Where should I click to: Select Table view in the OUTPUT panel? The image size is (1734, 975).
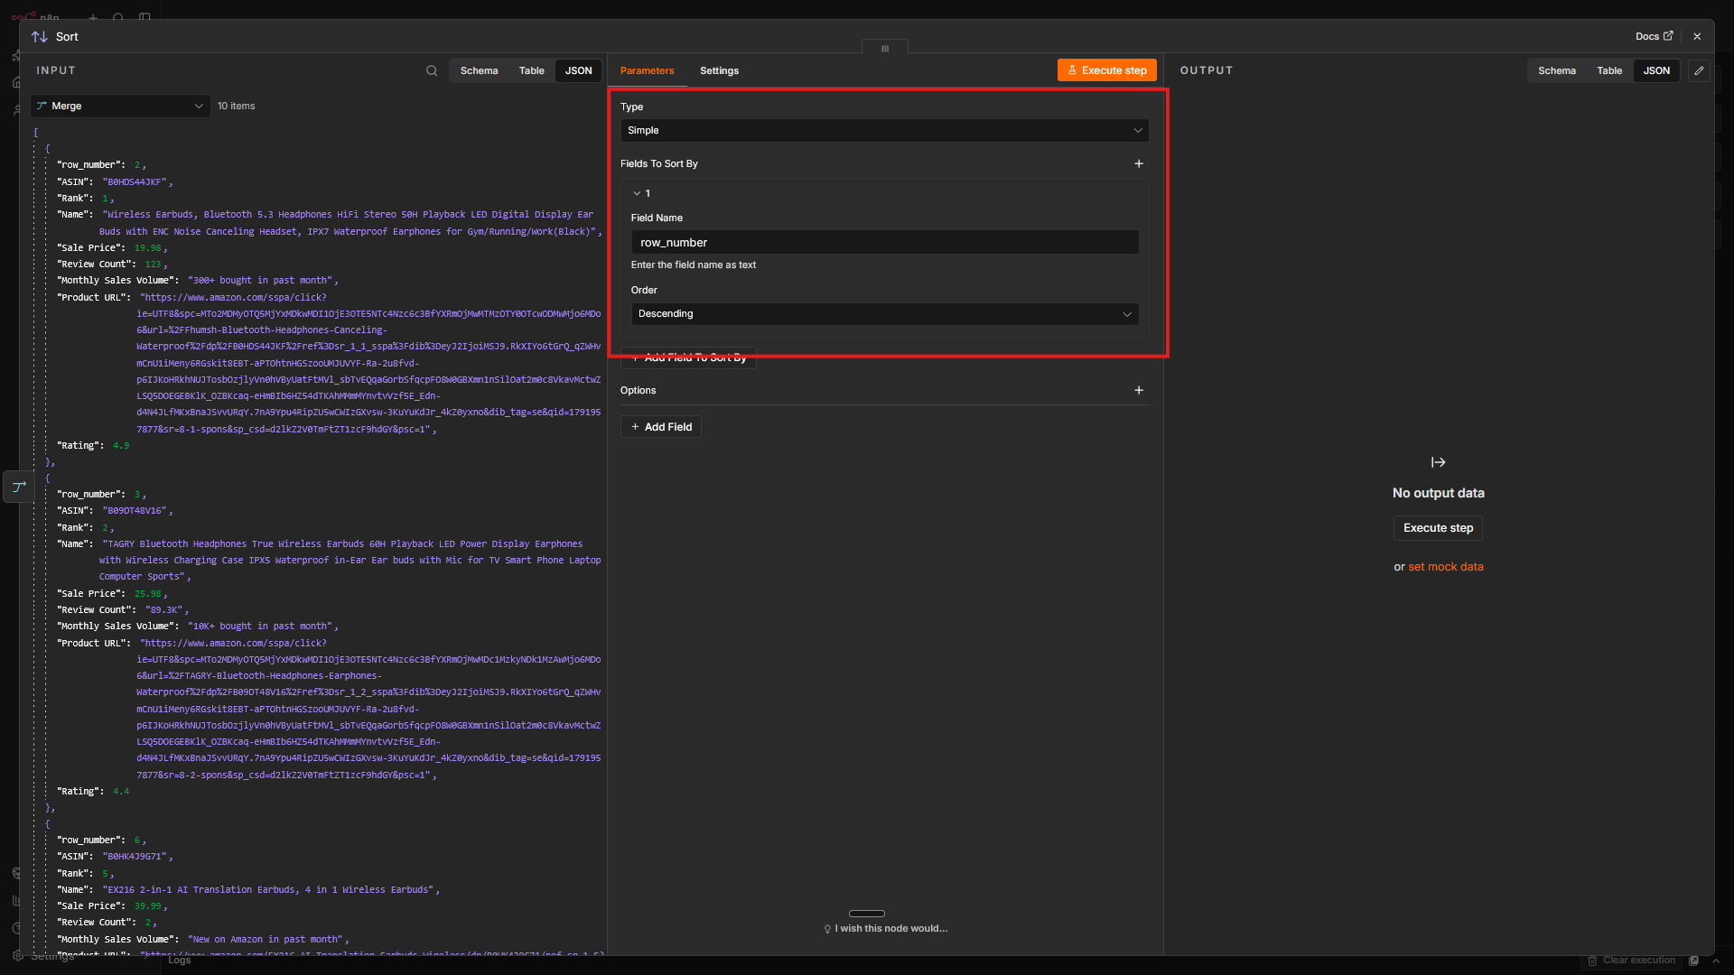click(x=1609, y=70)
